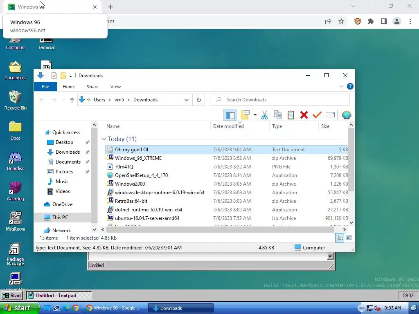Toggle the navigation pane toolbar button
The width and height of the screenshot is (419, 314).
pos(230,115)
